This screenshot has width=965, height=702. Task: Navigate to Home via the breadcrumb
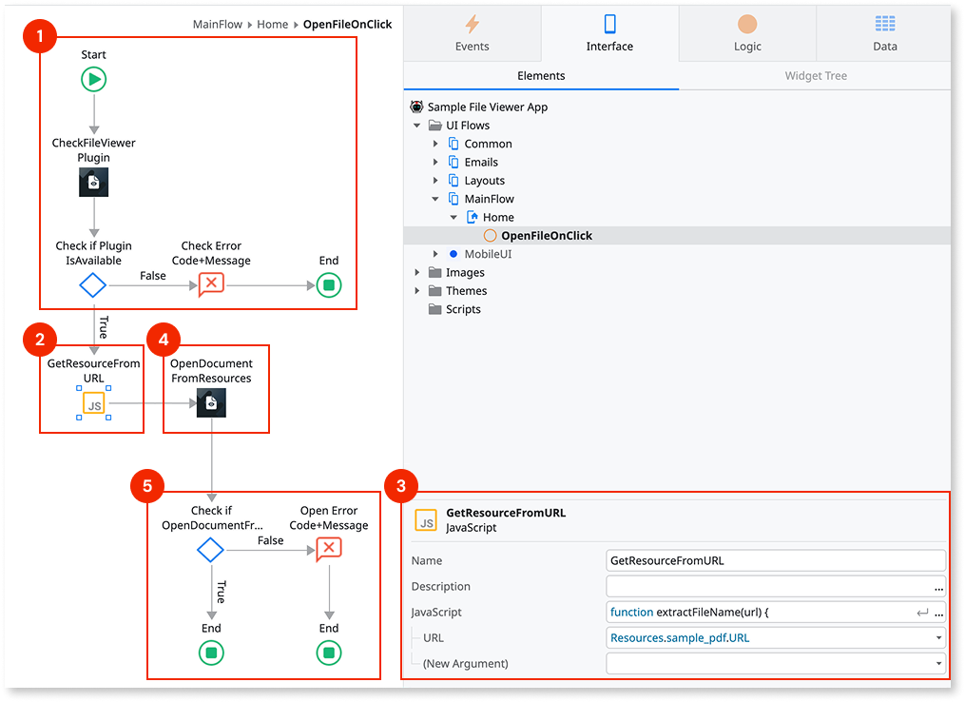coord(273,24)
